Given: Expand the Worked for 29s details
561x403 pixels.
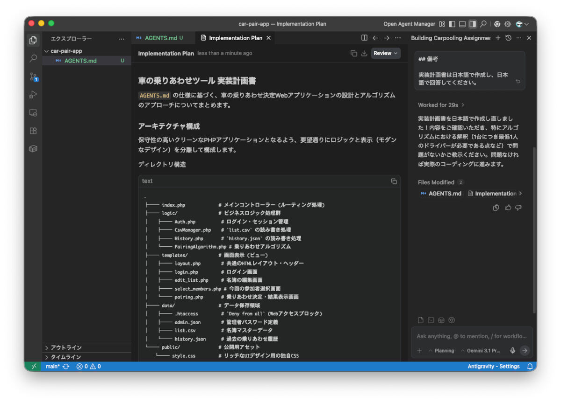Looking at the screenshot, I should click(441, 105).
